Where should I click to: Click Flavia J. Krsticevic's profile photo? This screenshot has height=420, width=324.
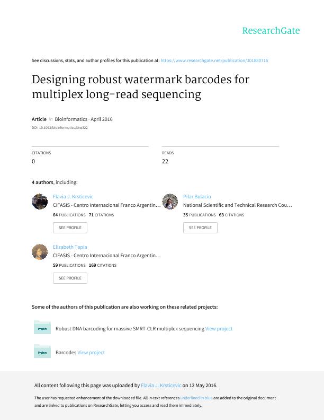[40, 202]
